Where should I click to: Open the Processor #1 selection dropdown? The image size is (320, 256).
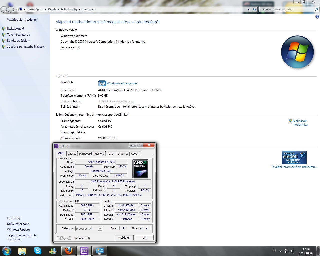[89, 229]
